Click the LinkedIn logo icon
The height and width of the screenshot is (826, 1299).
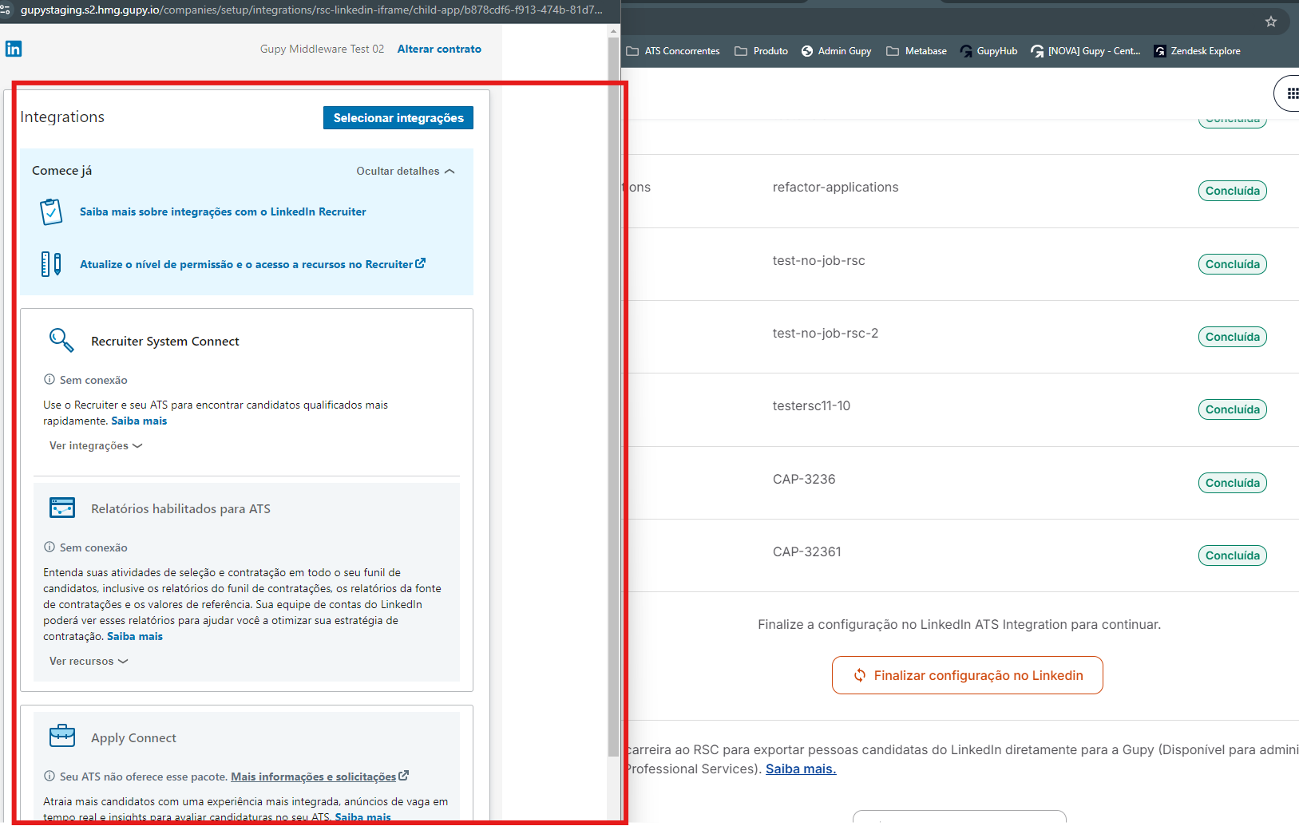coord(14,49)
